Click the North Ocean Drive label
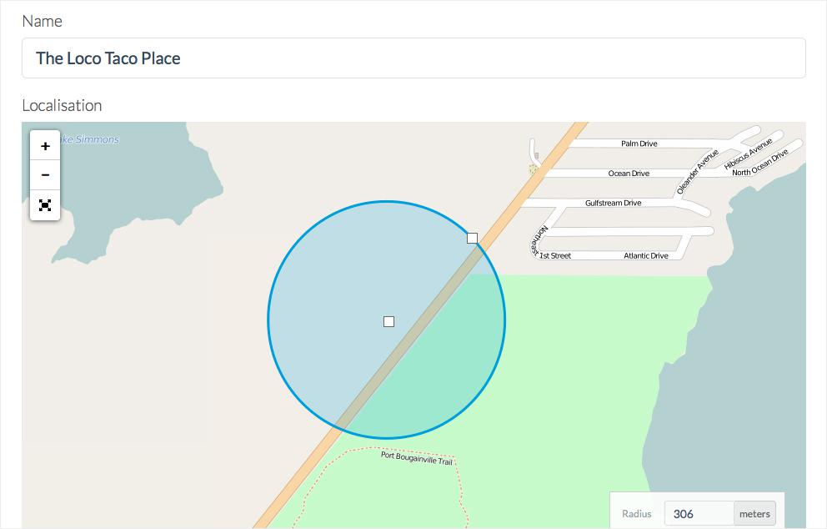Screen dimensions: 827x529 pyautogui.click(x=759, y=164)
